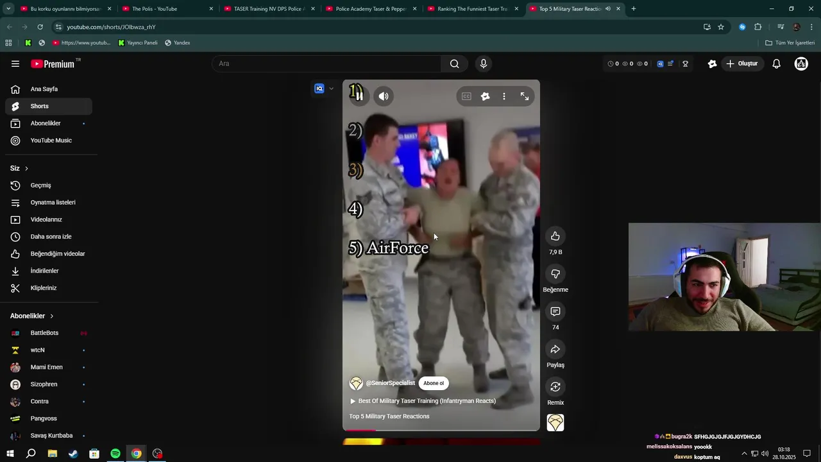Switch to Ranking The Funniest Taser tab
Viewport: 821px width, 462px height.
[x=473, y=9]
